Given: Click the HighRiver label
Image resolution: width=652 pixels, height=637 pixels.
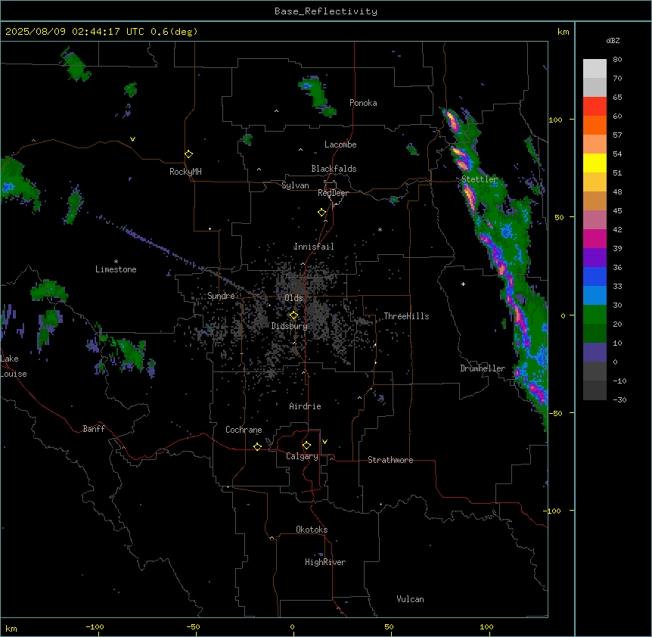Looking at the screenshot, I should point(325,562).
